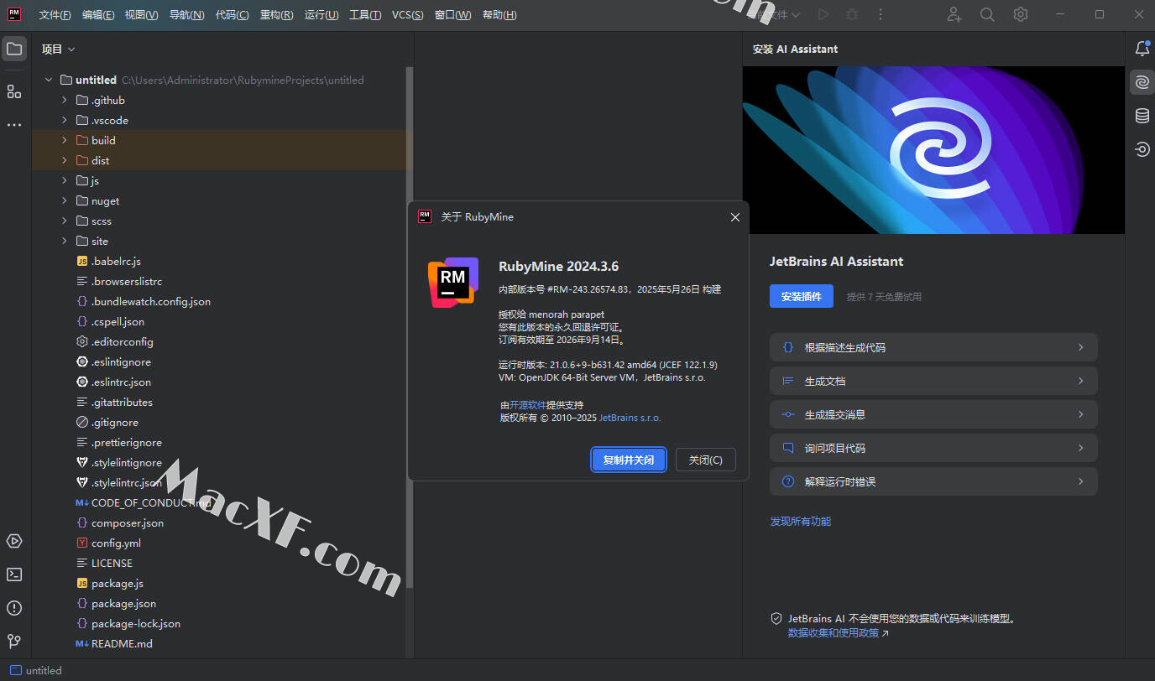The width and height of the screenshot is (1155, 681).
Task: Click the RubyMine logo in title bar
Action: [14, 14]
